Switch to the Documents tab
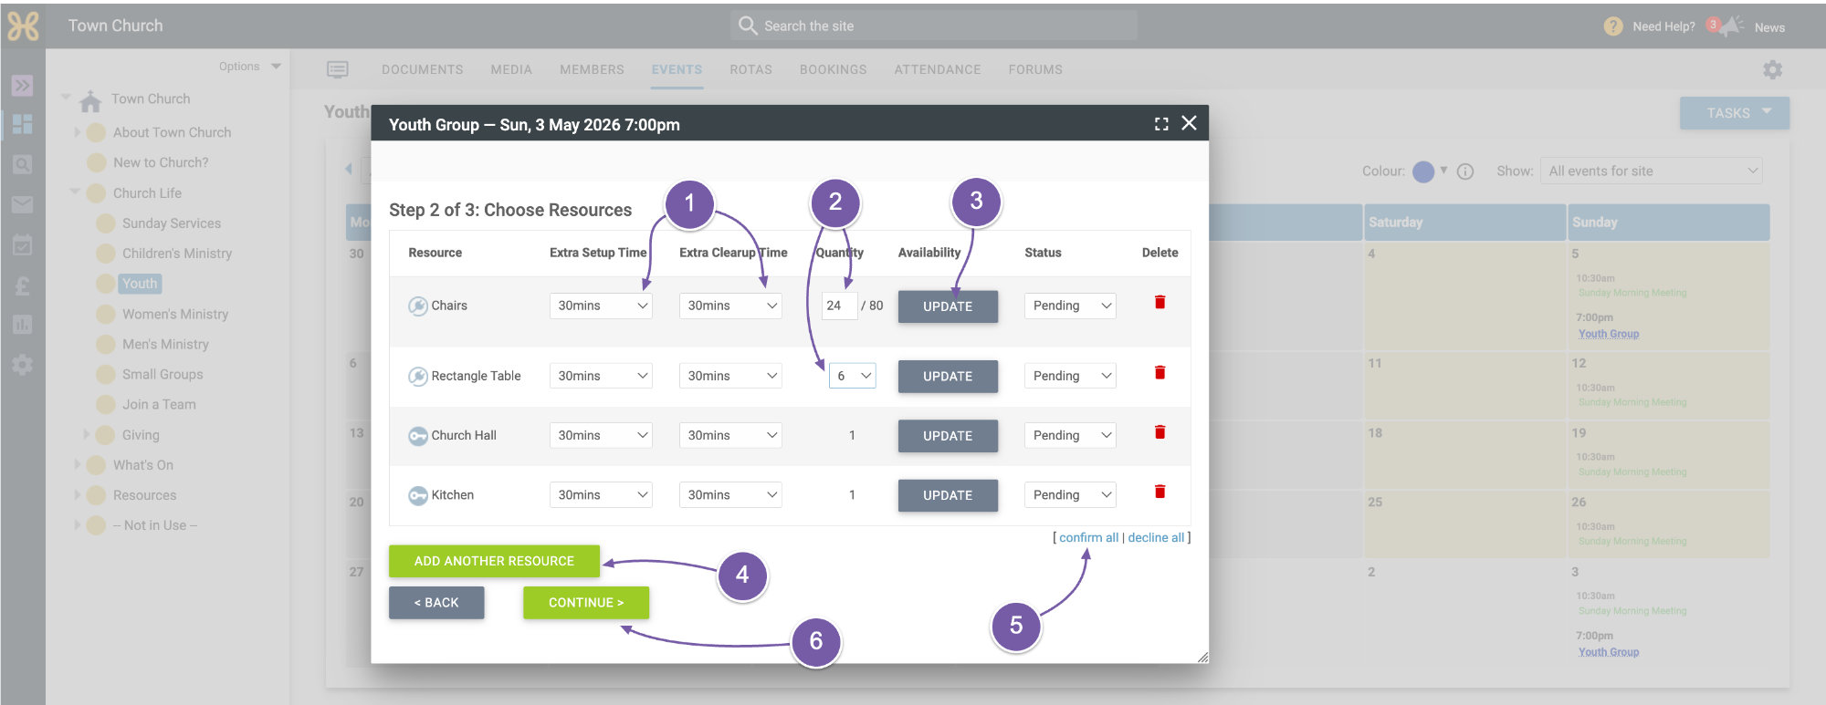Screen dimensions: 1826x705 [x=423, y=69]
